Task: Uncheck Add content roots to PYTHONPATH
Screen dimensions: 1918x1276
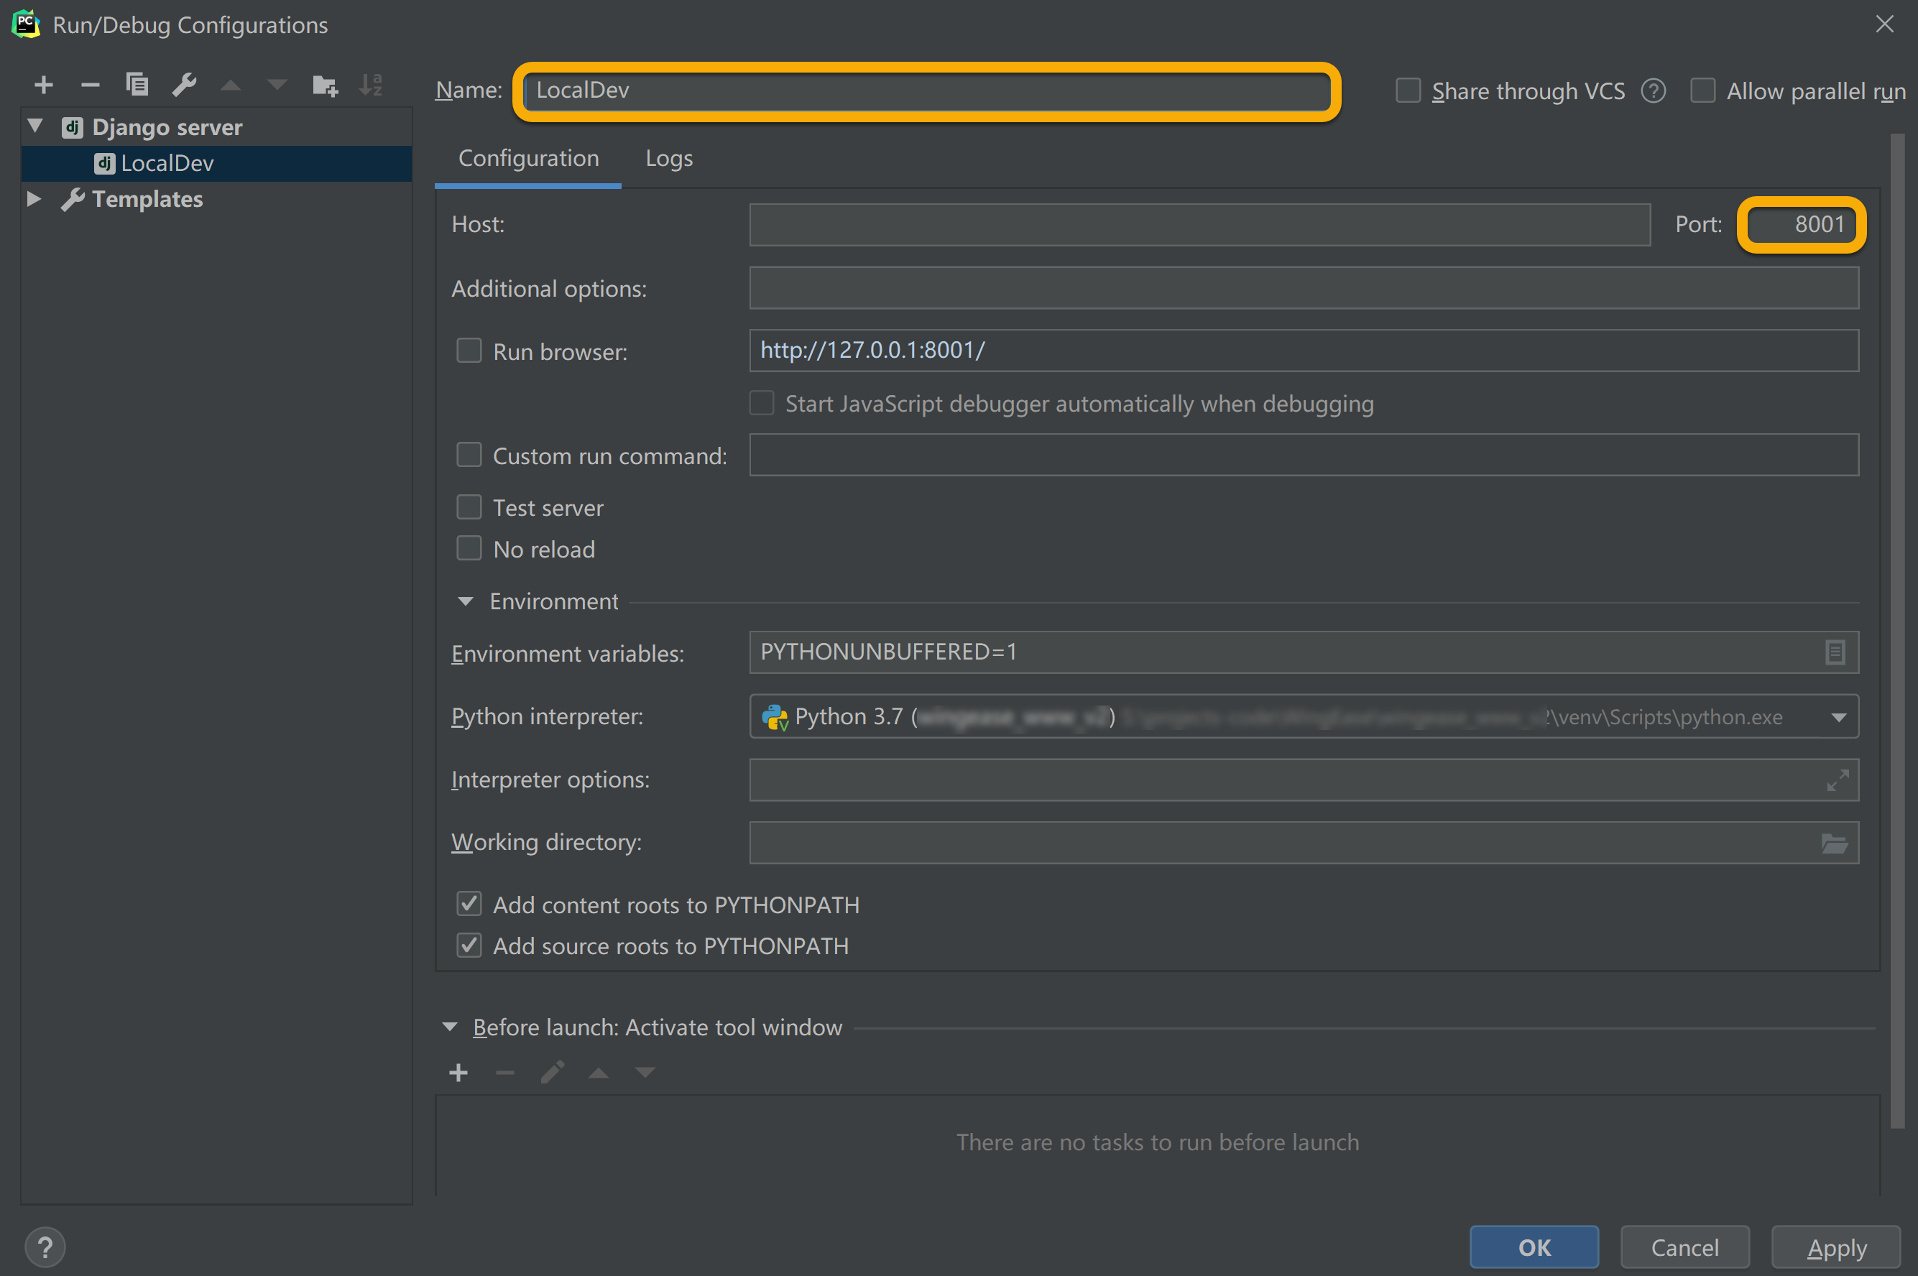Action: (x=469, y=904)
